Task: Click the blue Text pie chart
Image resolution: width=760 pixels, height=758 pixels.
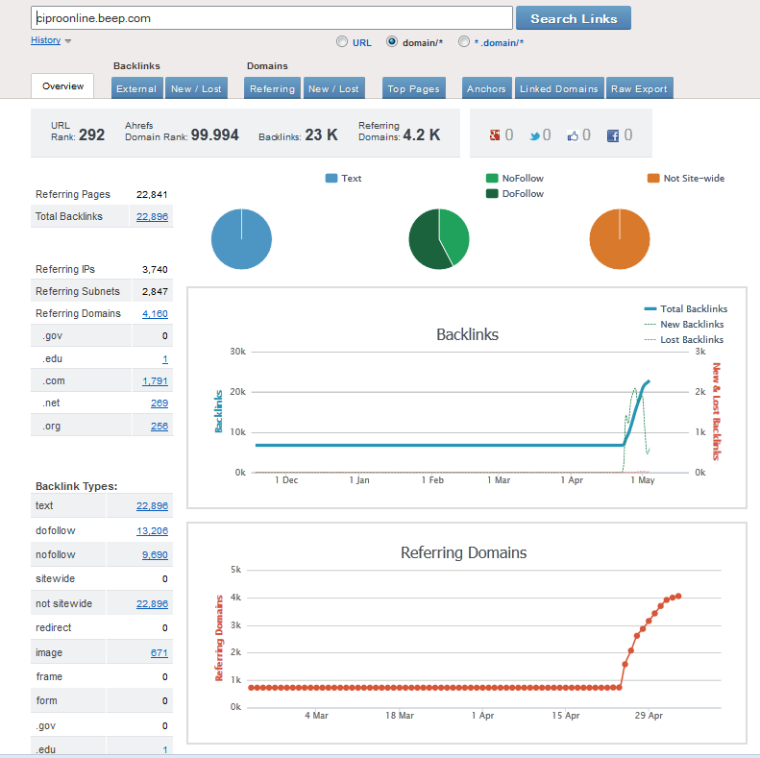Action: [x=241, y=239]
